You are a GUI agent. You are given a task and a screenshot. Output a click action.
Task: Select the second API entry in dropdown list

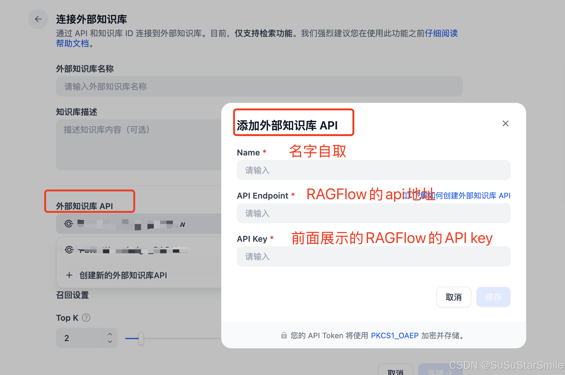[139, 250]
